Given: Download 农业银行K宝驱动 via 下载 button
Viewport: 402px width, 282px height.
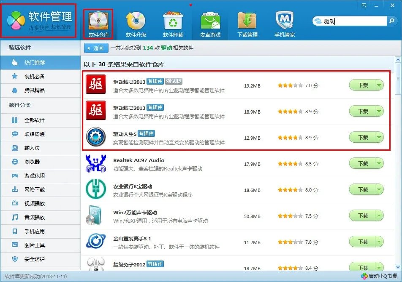Looking at the screenshot, I should [x=363, y=189].
